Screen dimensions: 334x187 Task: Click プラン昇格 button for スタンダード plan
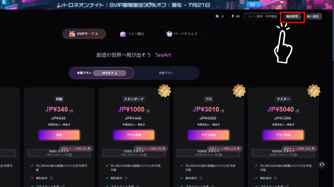click(x=134, y=135)
